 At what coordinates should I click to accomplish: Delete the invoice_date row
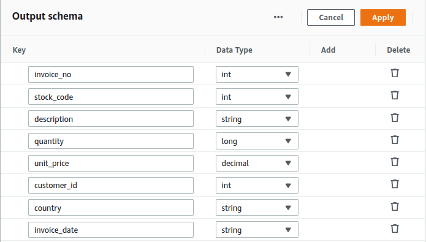395,229
